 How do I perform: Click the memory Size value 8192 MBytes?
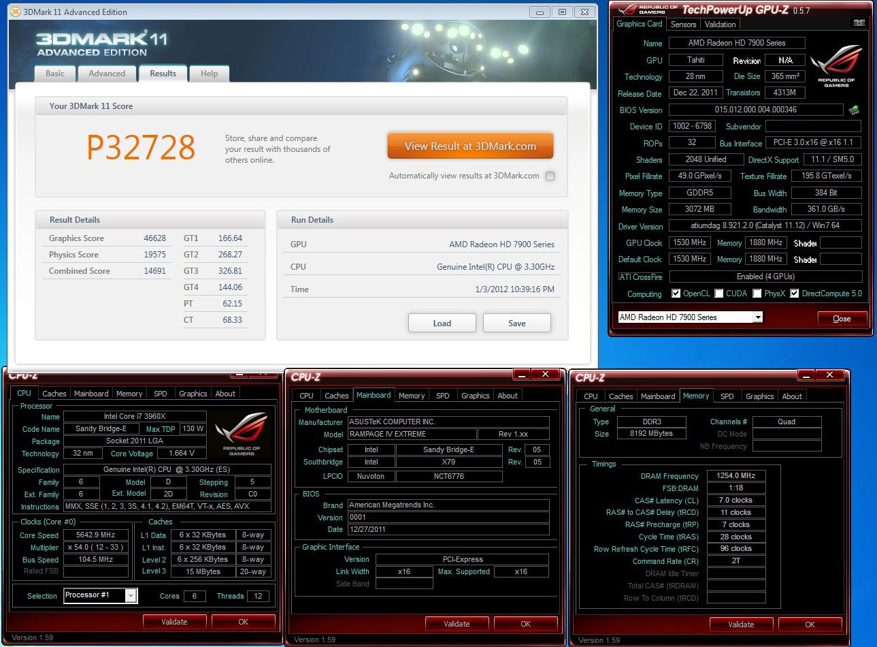[x=652, y=434]
